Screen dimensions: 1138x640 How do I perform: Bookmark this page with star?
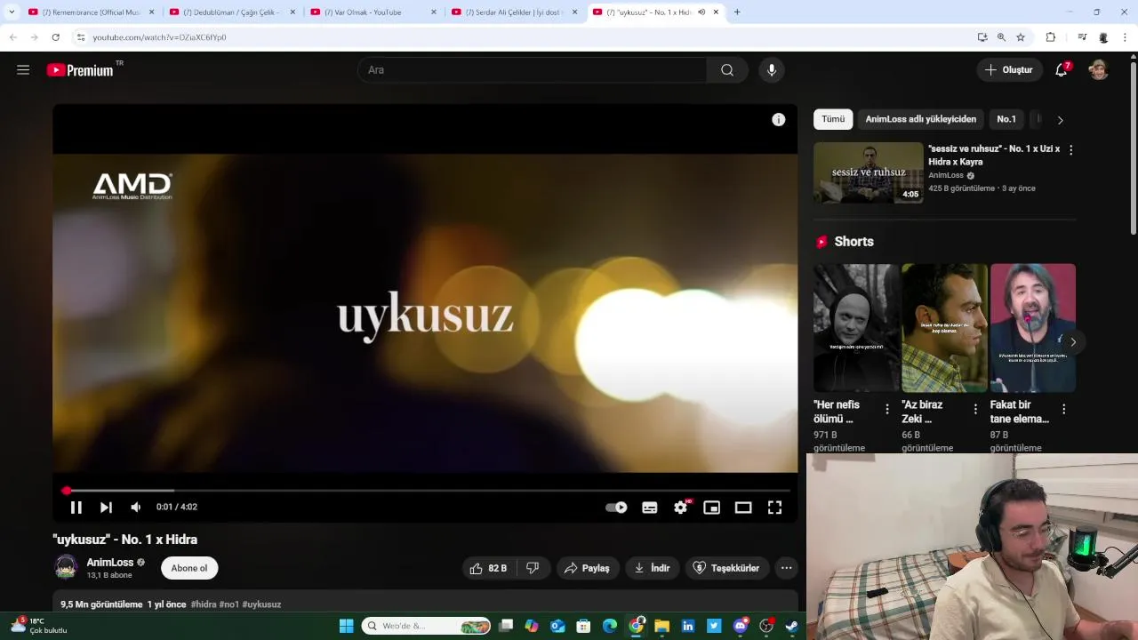[x=1021, y=37]
